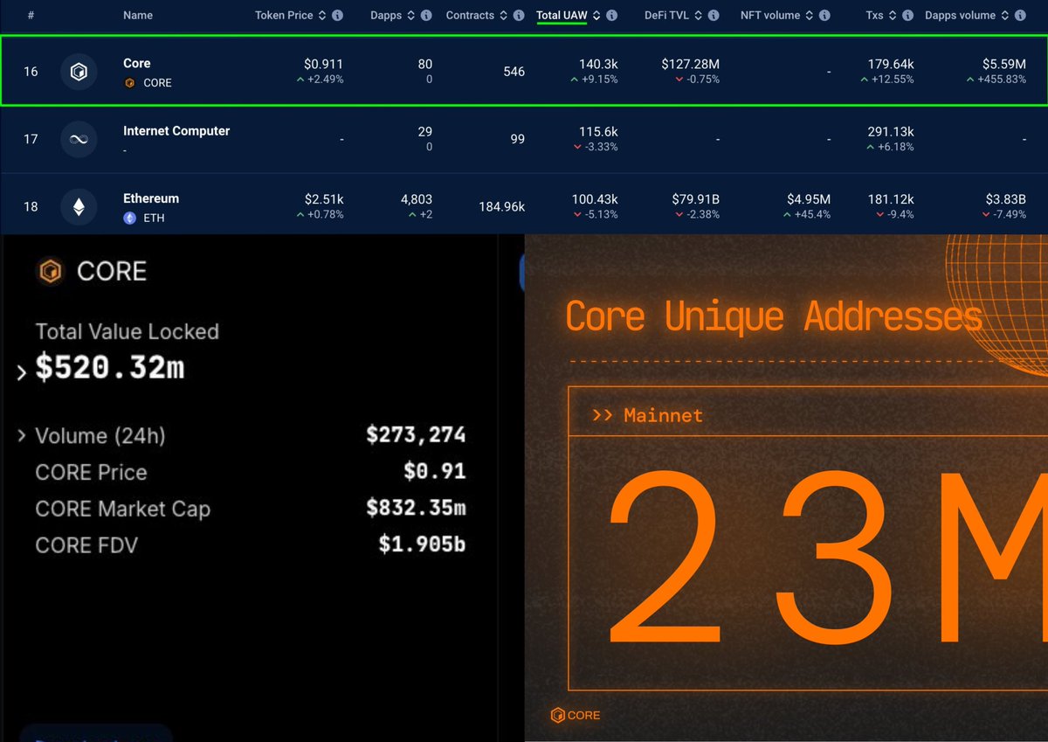Viewport: 1048px width, 742px height.
Task: Click Core's $127.28M DeFi TVL value
Action: click(691, 64)
